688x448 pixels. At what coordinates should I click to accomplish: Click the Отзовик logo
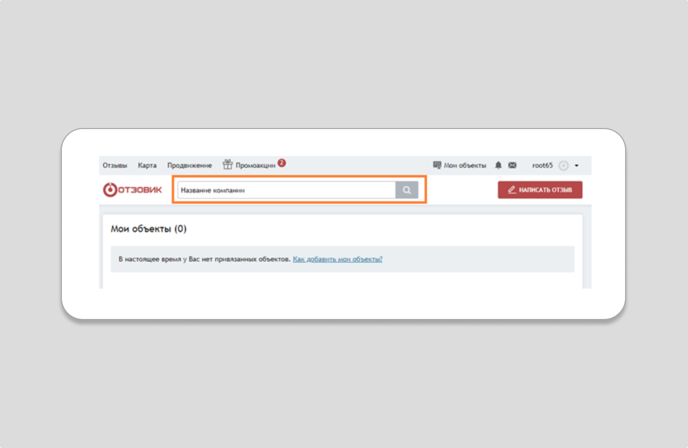[133, 190]
